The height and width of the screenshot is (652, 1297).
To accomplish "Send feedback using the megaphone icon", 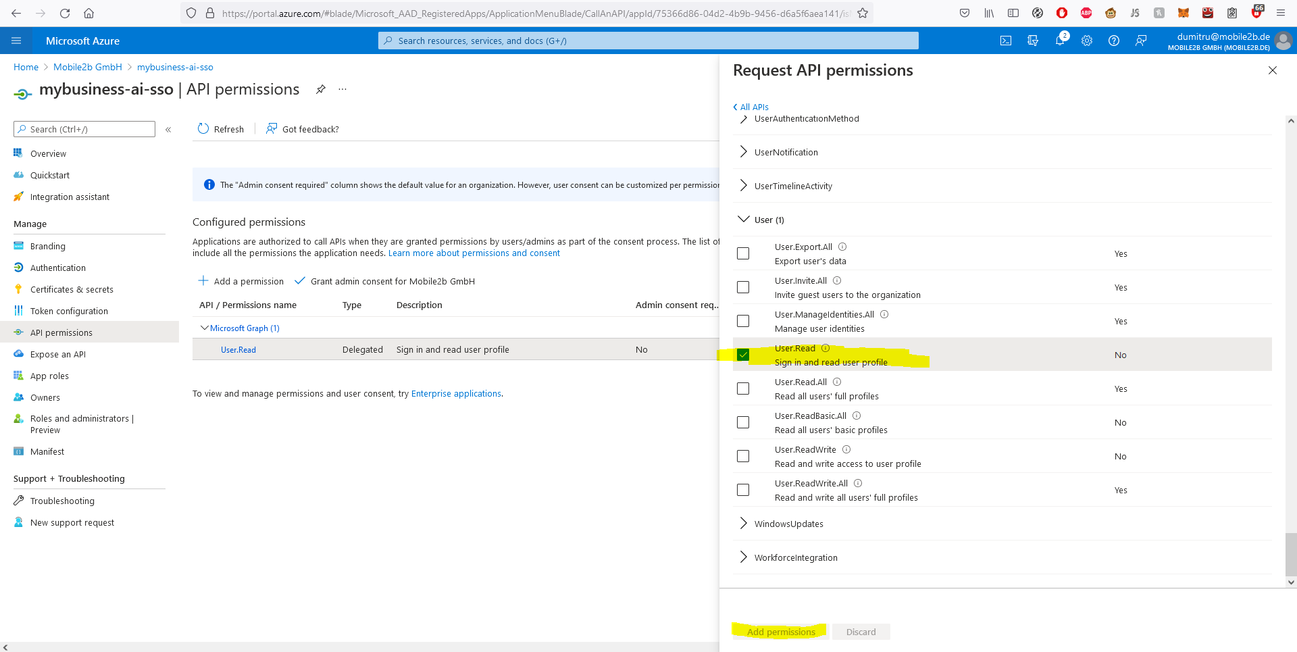I will coord(1141,41).
